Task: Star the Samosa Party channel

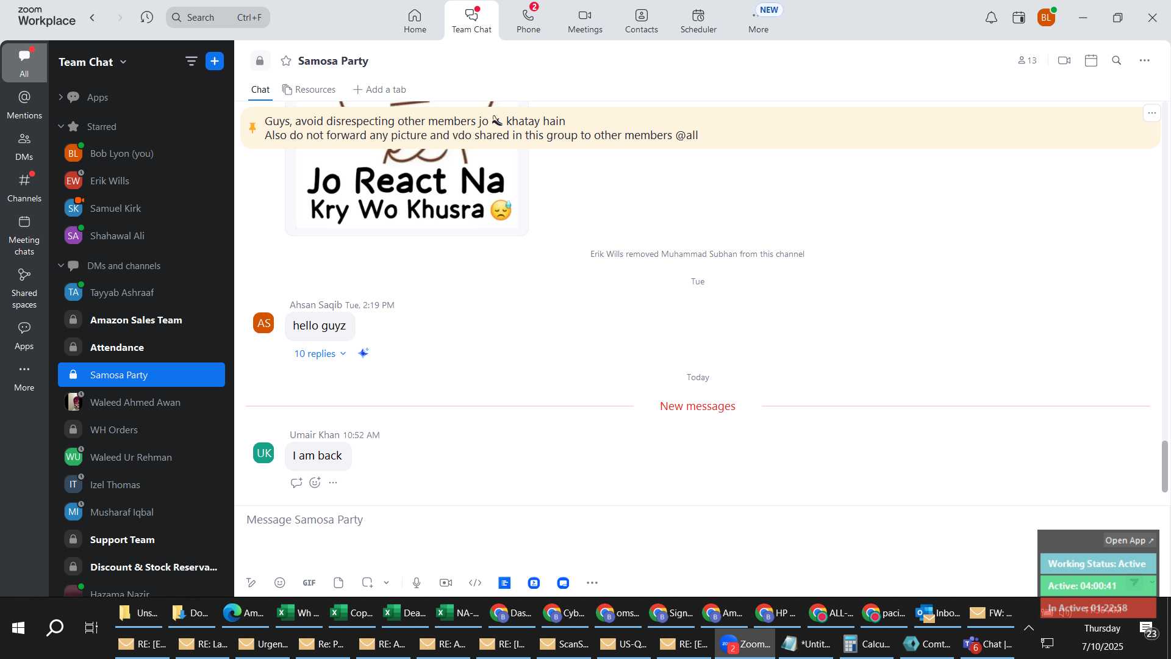Action: (x=286, y=61)
